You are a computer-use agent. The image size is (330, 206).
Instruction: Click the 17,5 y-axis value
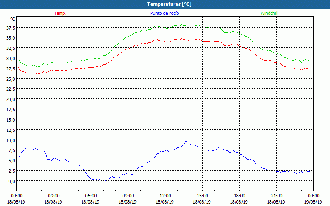pyautogui.click(x=11, y=110)
